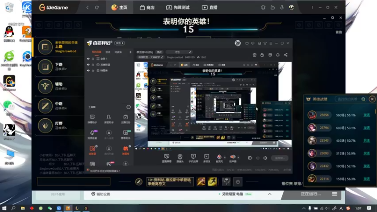Open WeGame three-dot more menu
This screenshot has width=377, height=212.
pyautogui.click(x=312, y=8)
